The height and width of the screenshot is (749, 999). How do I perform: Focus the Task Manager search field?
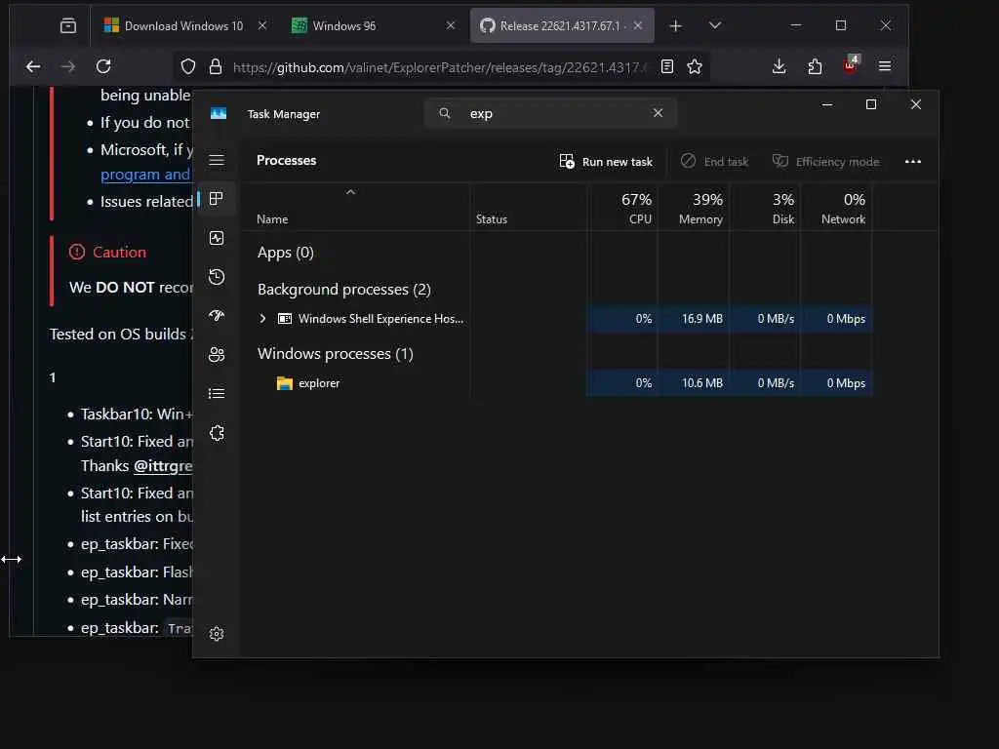551,113
